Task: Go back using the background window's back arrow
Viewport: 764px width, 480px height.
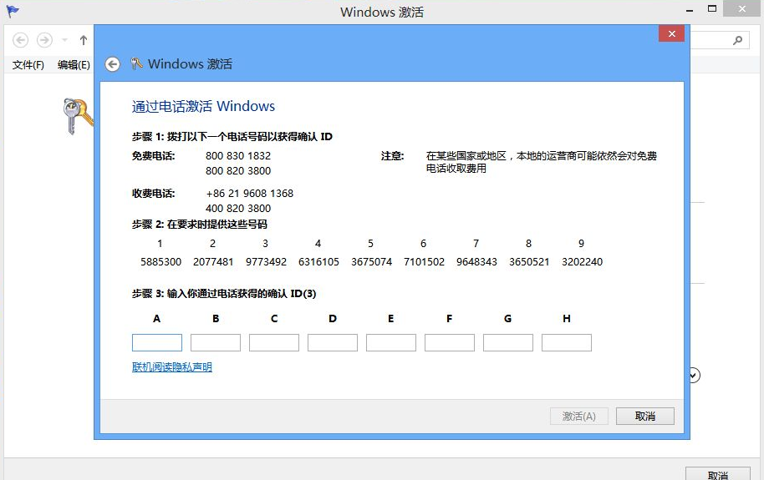Action: point(21,40)
